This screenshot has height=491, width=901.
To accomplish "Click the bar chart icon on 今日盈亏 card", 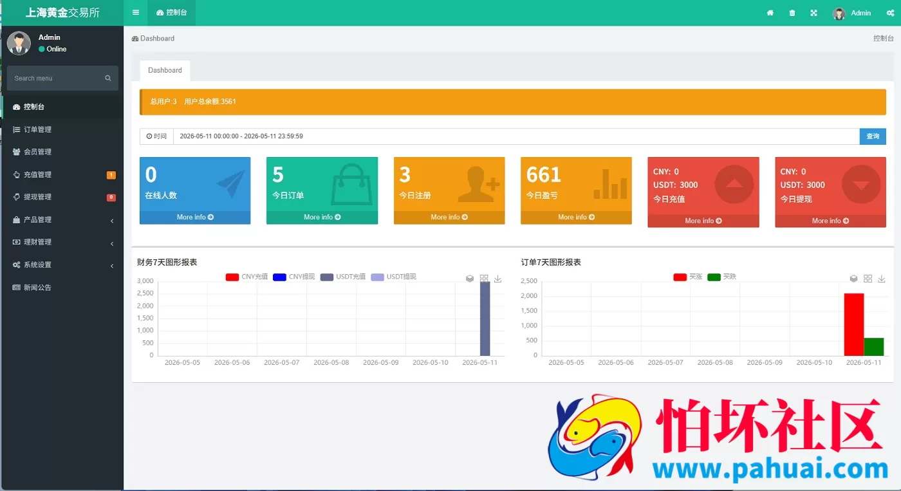I will point(610,184).
